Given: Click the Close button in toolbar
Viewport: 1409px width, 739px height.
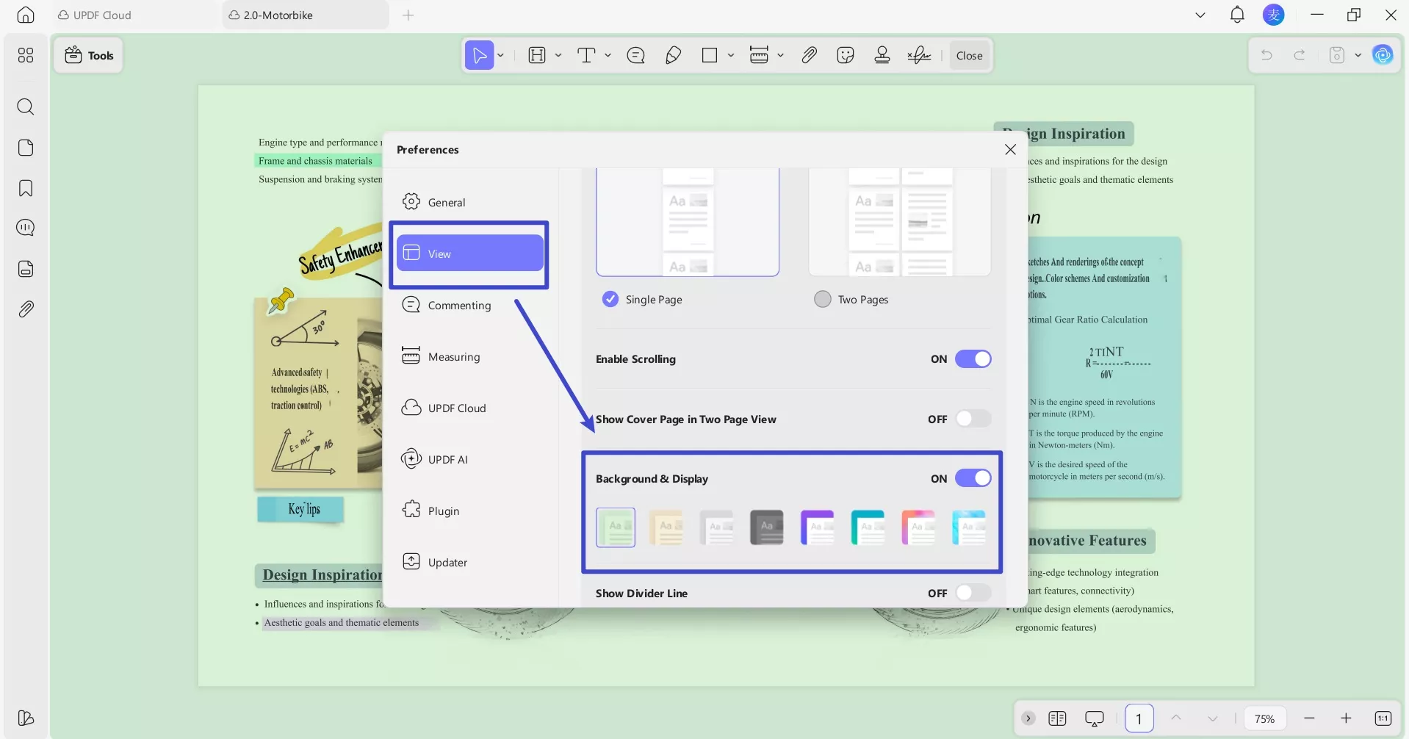Looking at the screenshot, I should (969, 55).
